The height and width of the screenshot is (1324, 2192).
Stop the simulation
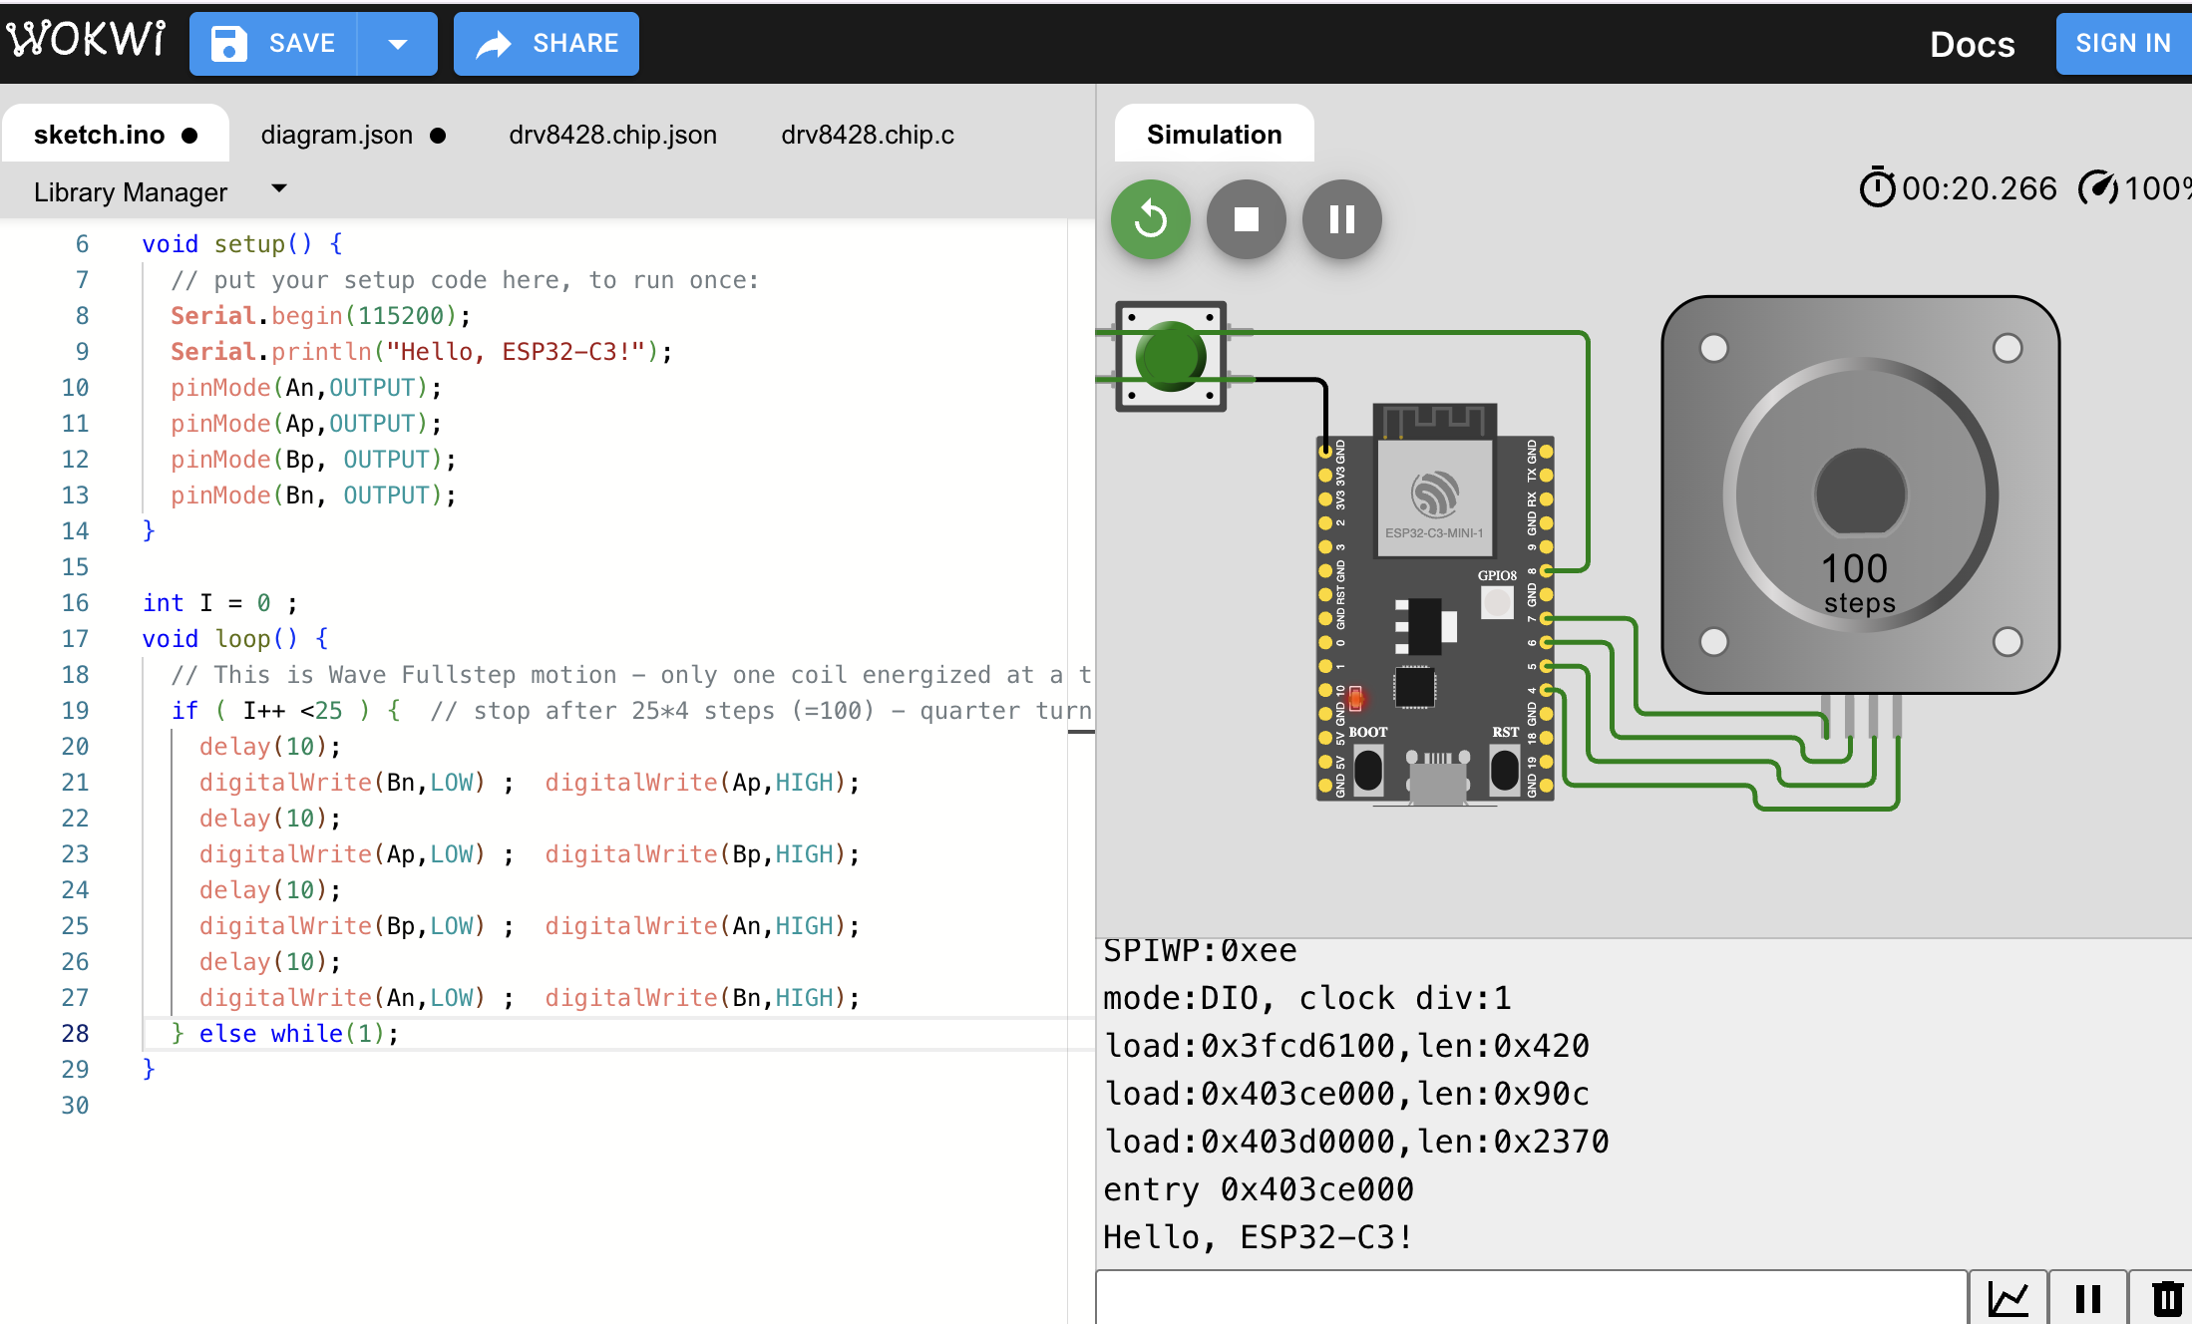(x=1246, y=219)
